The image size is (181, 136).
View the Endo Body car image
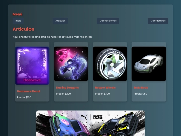click(149, 64)
